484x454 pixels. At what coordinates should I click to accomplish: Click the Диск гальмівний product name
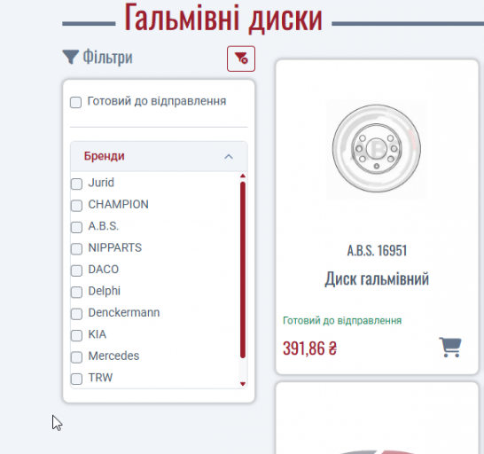tap(377, 279)
